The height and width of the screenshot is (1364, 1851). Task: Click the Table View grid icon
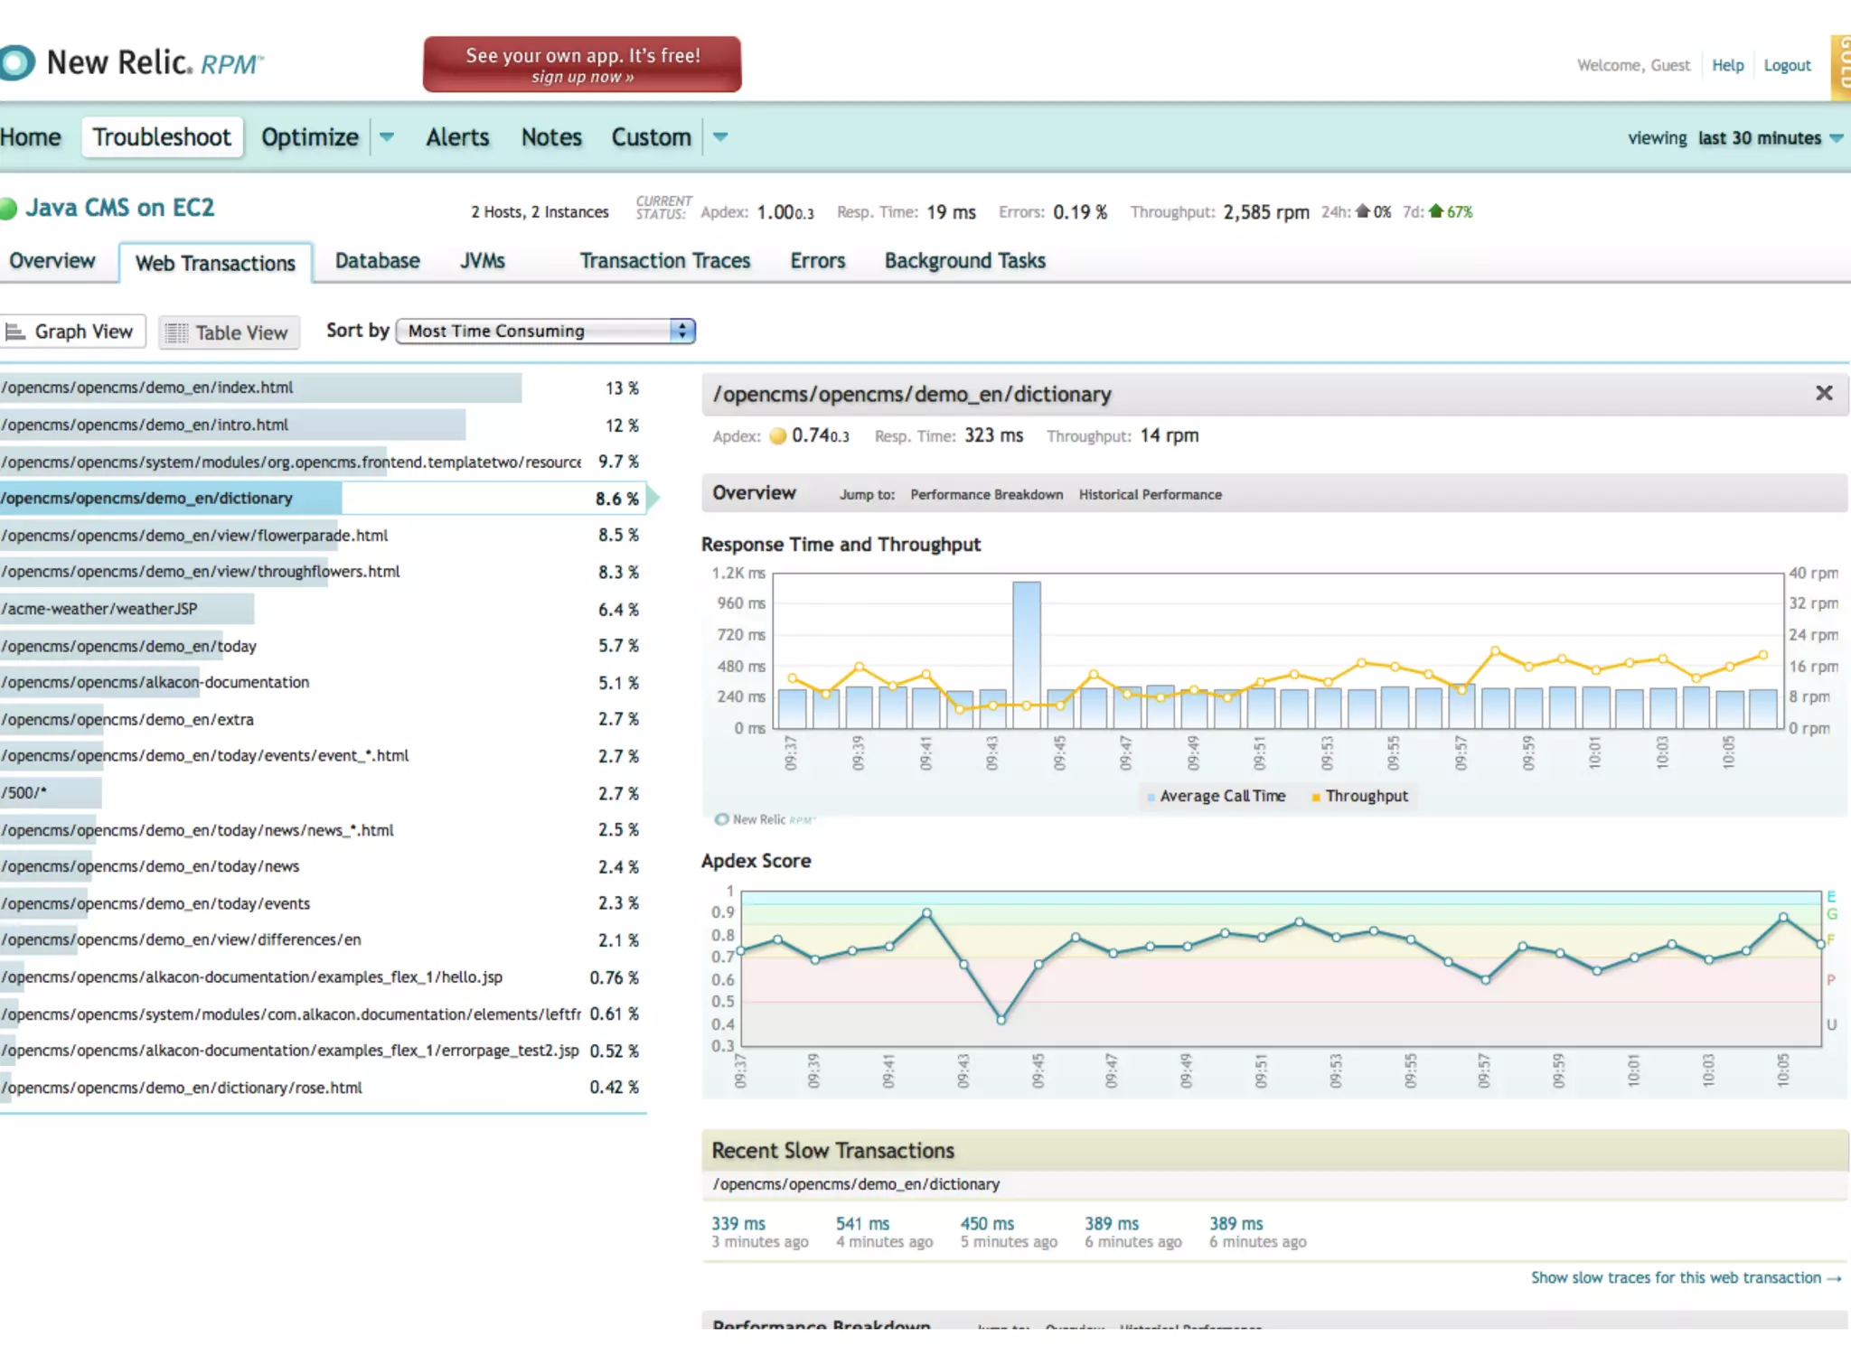(176, 333)
